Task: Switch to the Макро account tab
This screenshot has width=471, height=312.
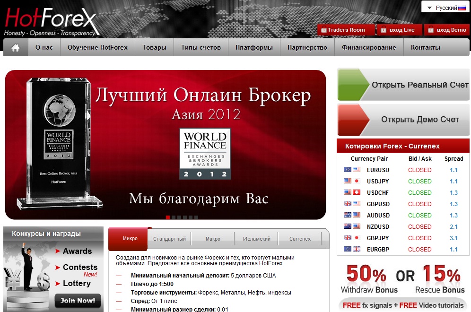Action: click(213, 239)
